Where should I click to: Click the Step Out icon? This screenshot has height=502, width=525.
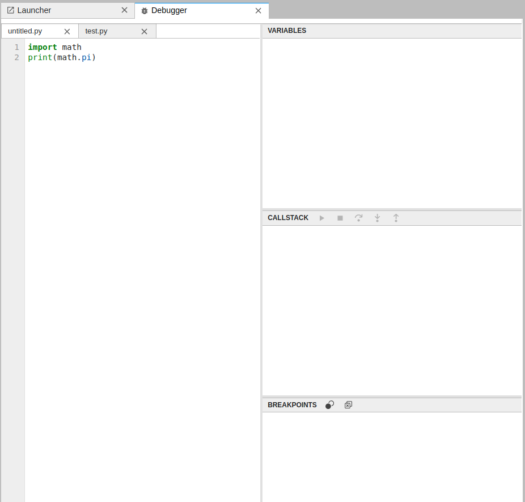click(396, 218)
